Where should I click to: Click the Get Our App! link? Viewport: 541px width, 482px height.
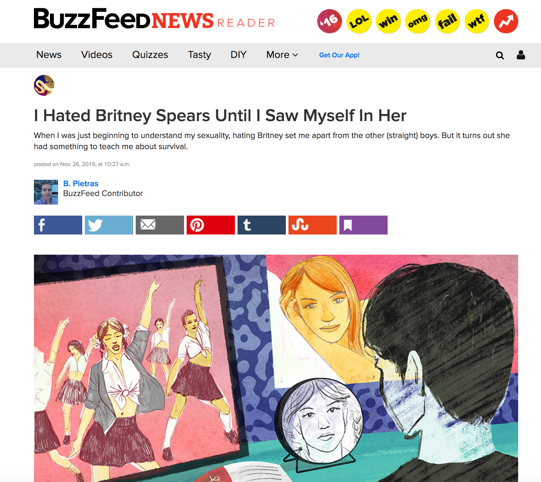(x=339, y=55)
